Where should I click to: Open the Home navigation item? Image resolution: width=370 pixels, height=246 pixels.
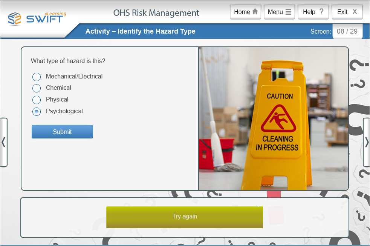(x=245, y=12)
